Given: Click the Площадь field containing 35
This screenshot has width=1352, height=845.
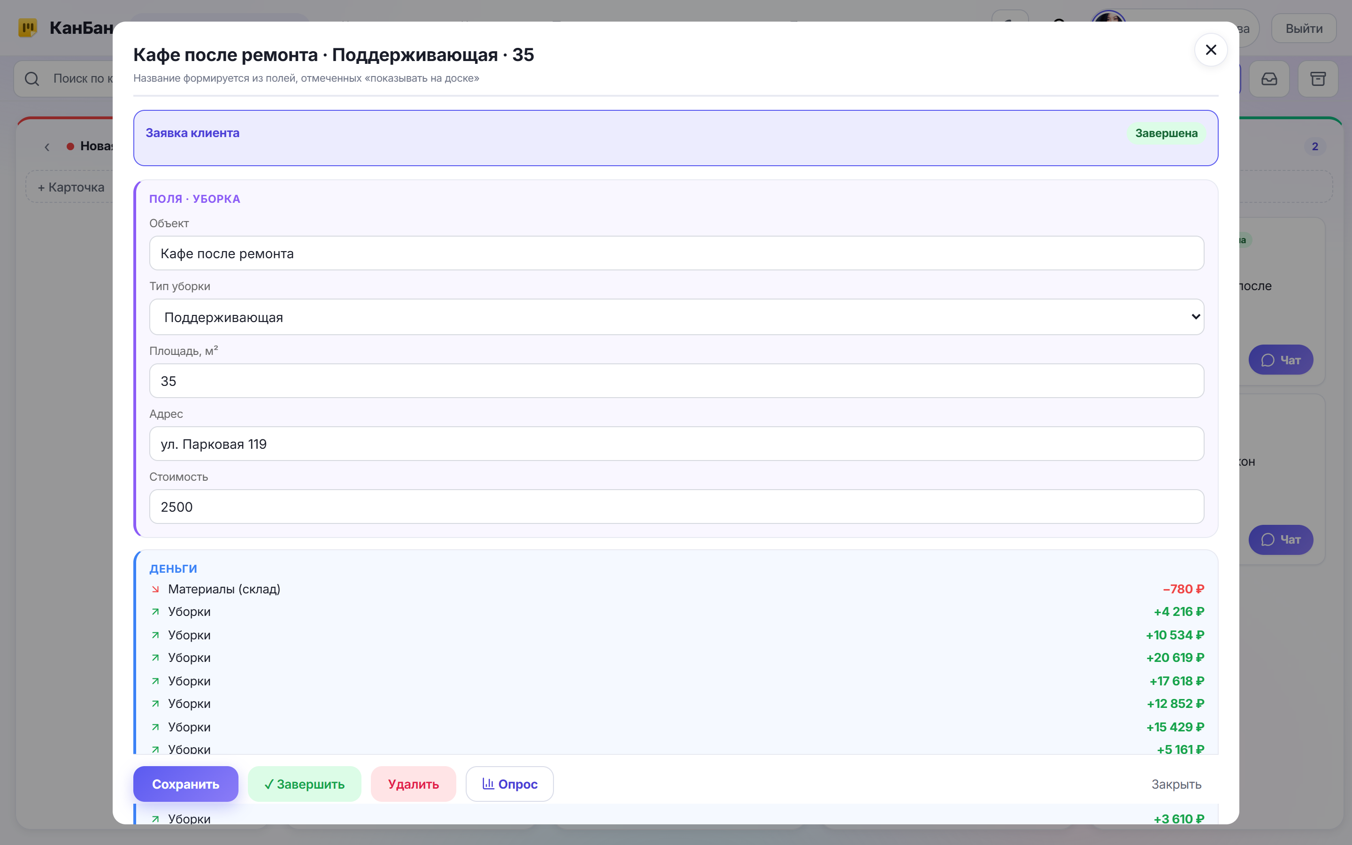Looking at the screenshot, I should 676,381.
